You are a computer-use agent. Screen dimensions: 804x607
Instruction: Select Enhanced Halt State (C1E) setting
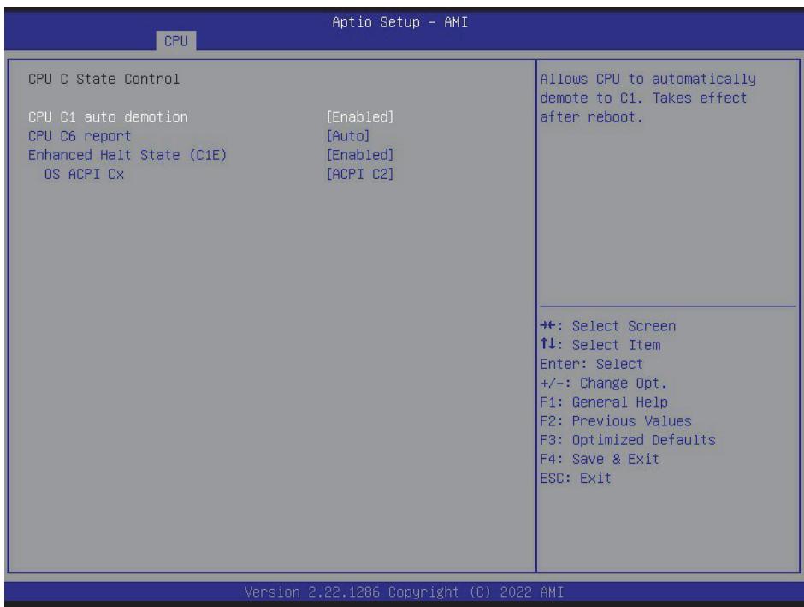click(x=127, y=155)
